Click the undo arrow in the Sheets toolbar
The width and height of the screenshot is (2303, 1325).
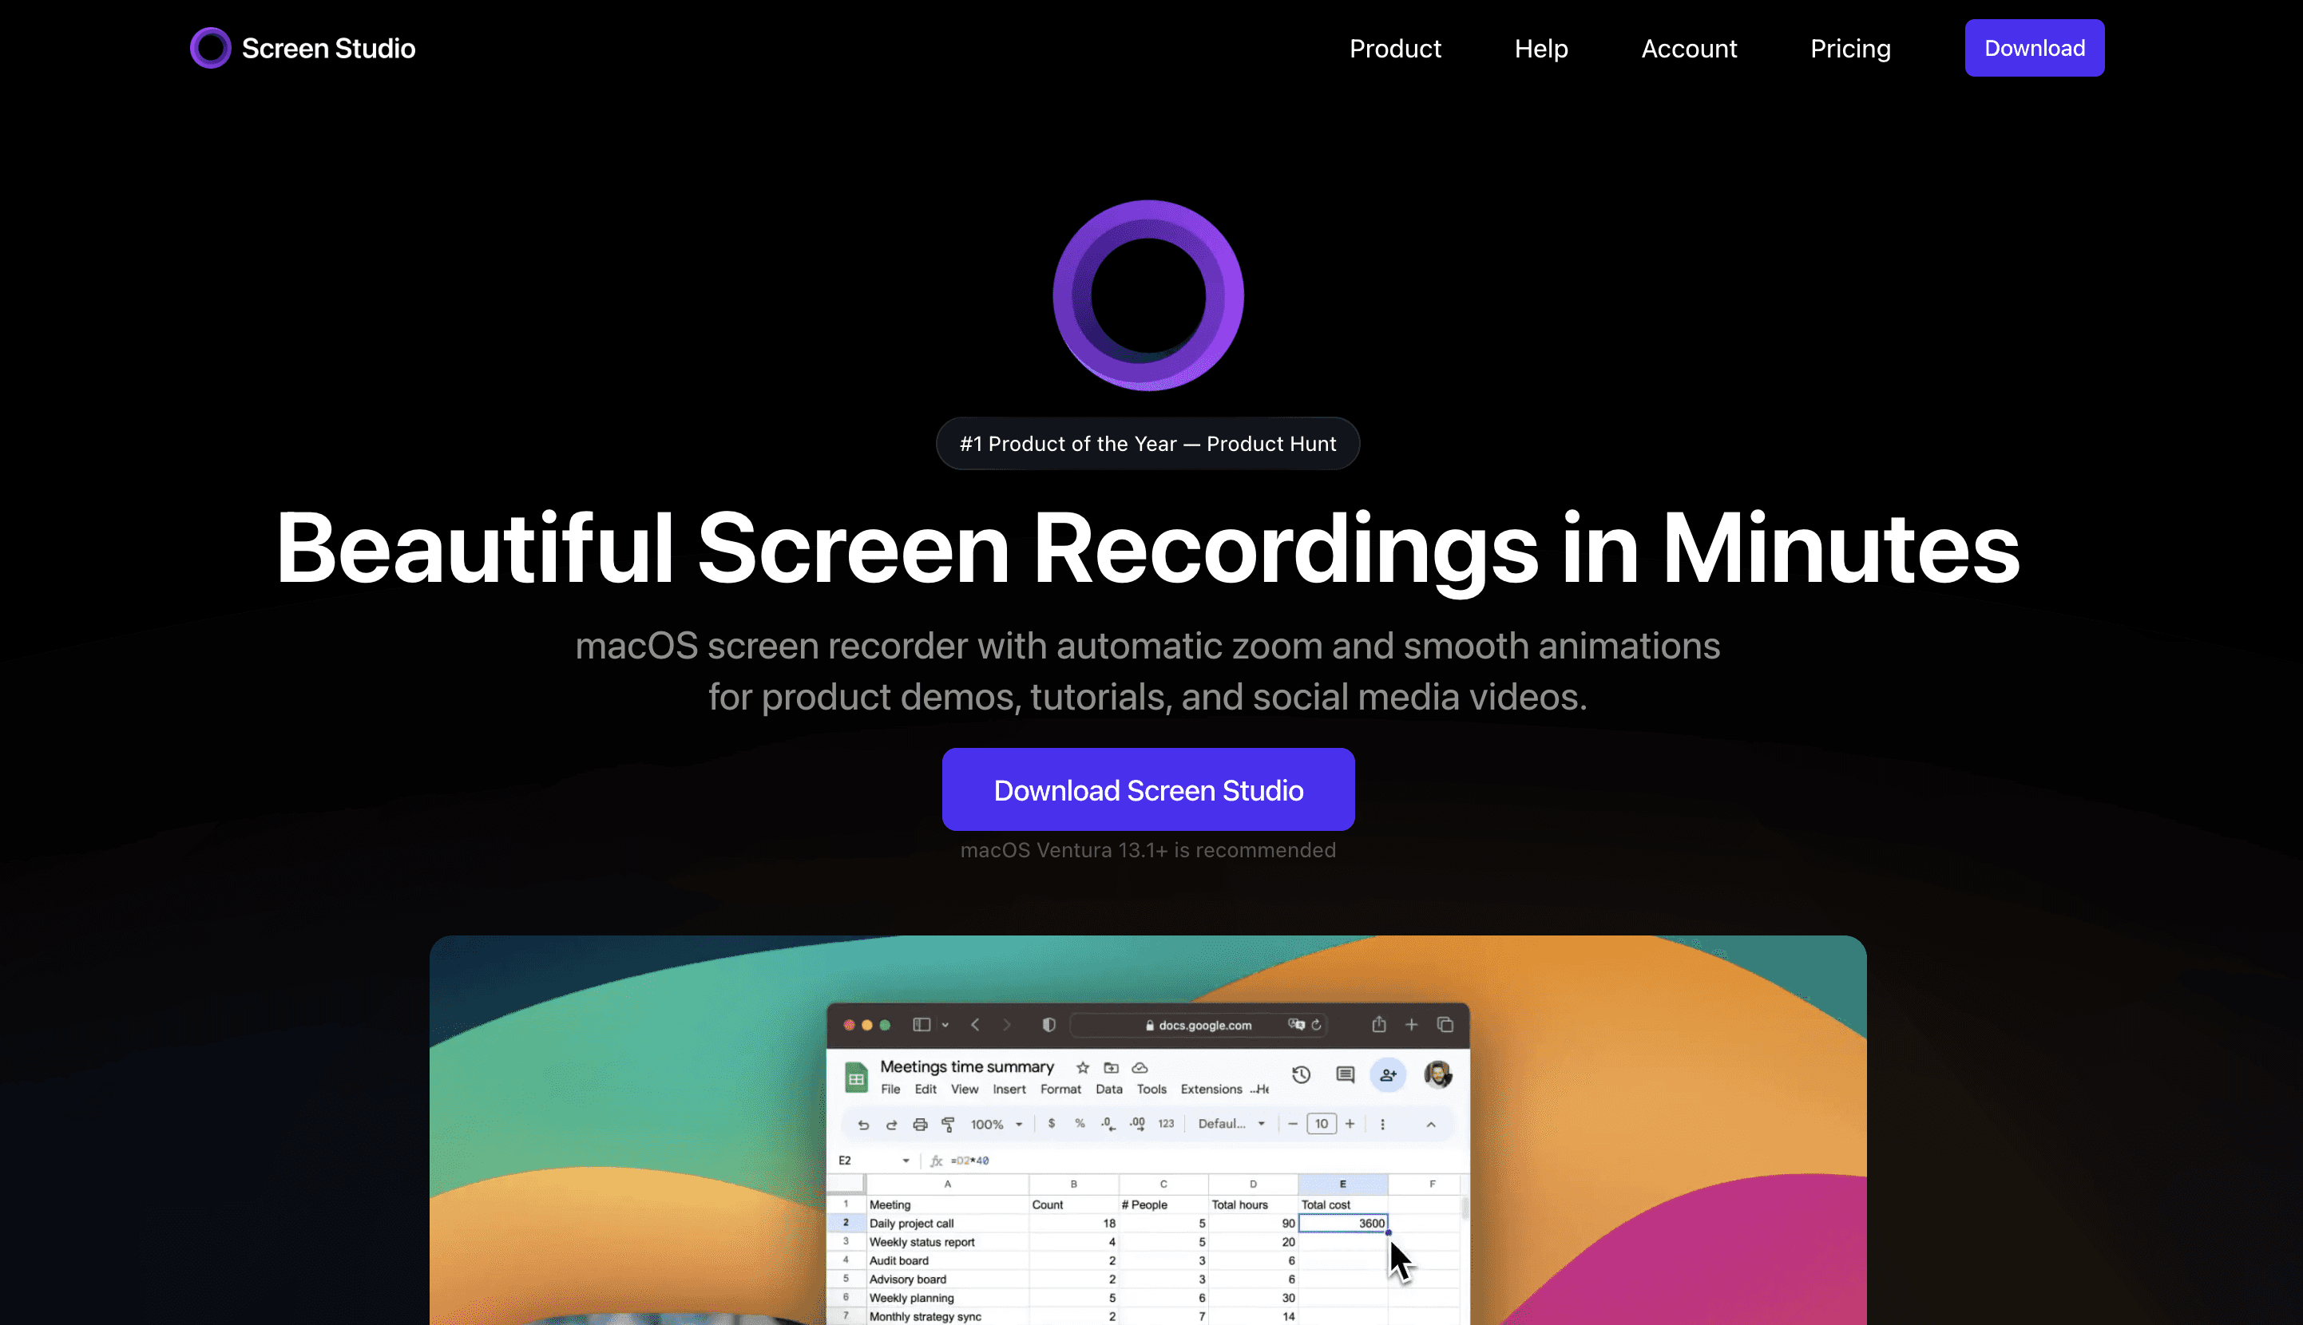863,1125
